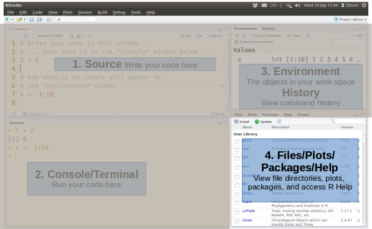This screenshot has width=372, height=229.
Task: Click the Save All documents icon
Action: point(39,20)
